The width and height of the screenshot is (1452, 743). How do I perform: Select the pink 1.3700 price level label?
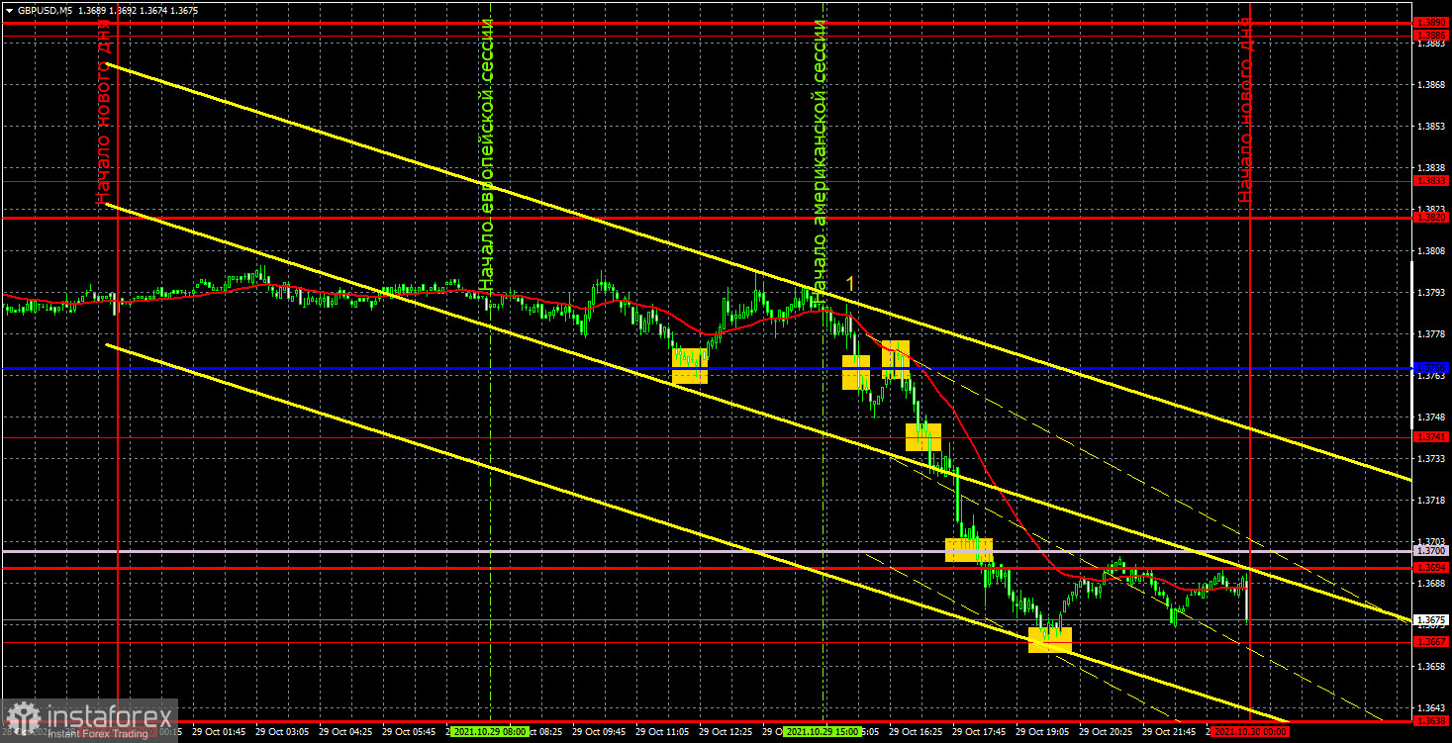pos(1431,550)
